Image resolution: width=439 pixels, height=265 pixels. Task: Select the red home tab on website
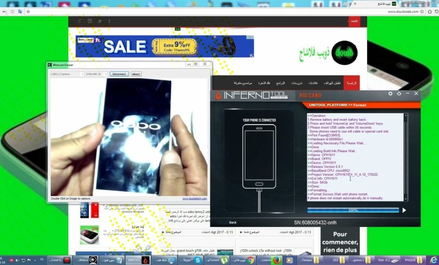point(351,83)
